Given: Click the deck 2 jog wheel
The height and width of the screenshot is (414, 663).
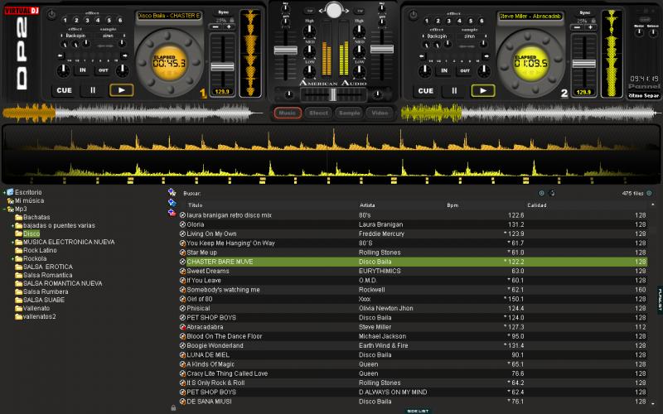Looking at the screenshot, I should [x=530, y=63].
